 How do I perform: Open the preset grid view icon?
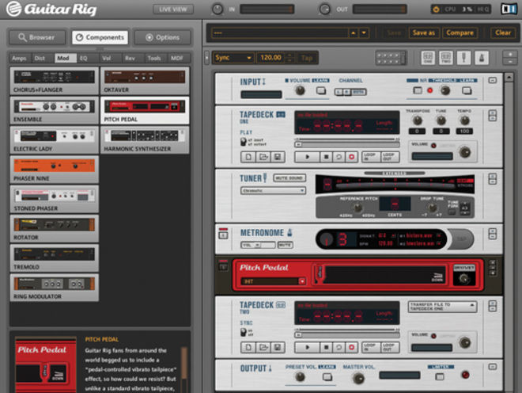pyautogui.click(x=391, y=58)
